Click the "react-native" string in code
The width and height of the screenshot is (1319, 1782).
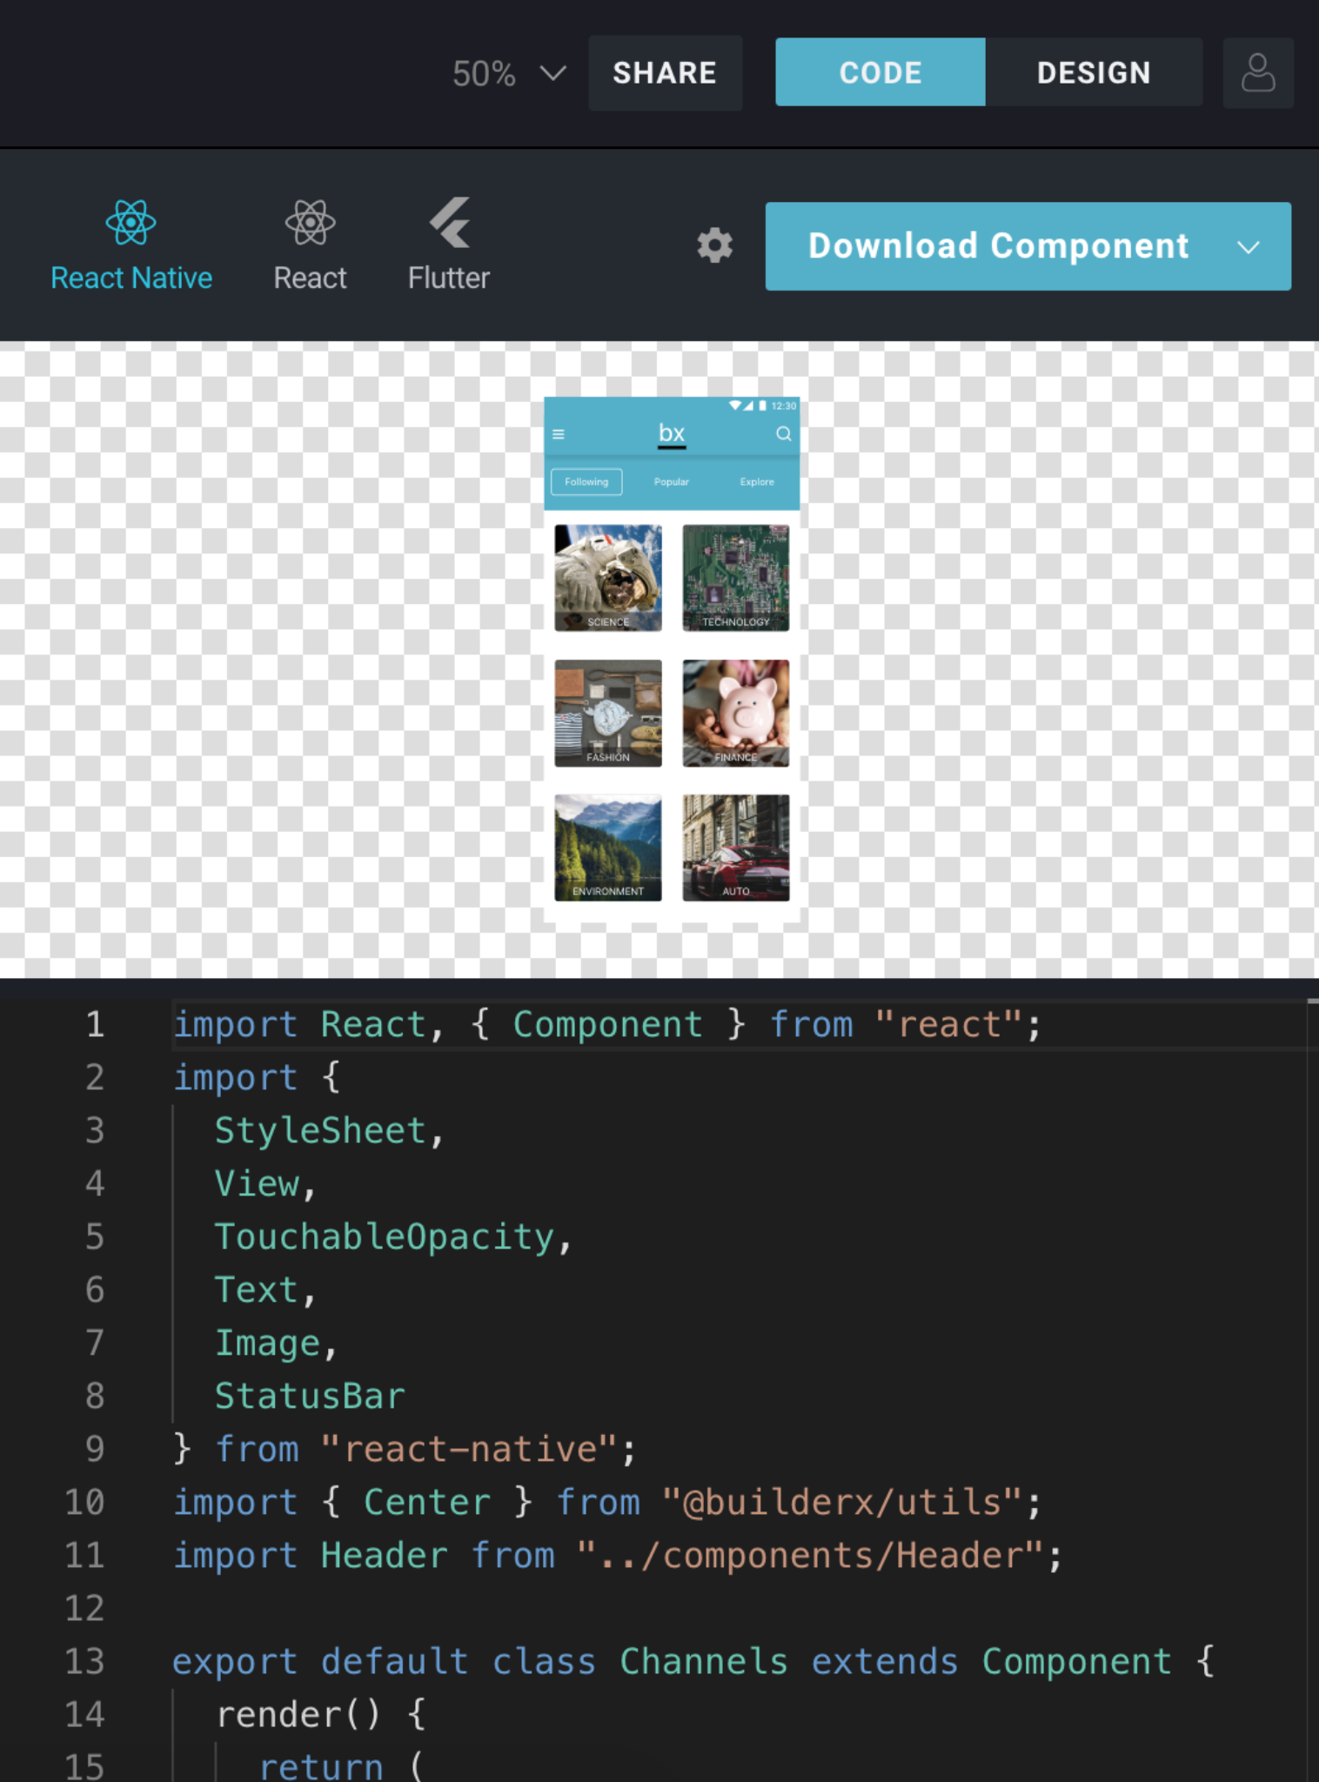pyautogui.click(x=470, y=1450)
